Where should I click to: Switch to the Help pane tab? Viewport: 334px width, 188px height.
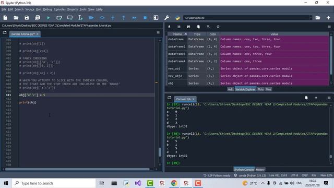point(231,89)
